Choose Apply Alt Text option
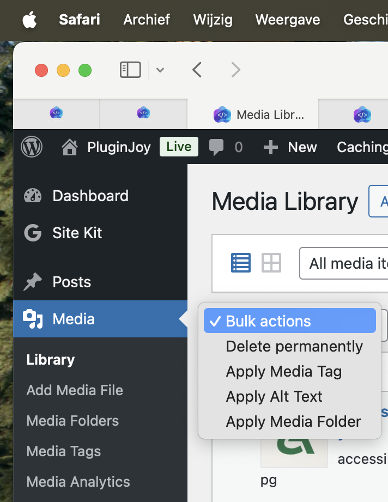The width and height of the screenshot is (388, 502). tap(274, 397)
